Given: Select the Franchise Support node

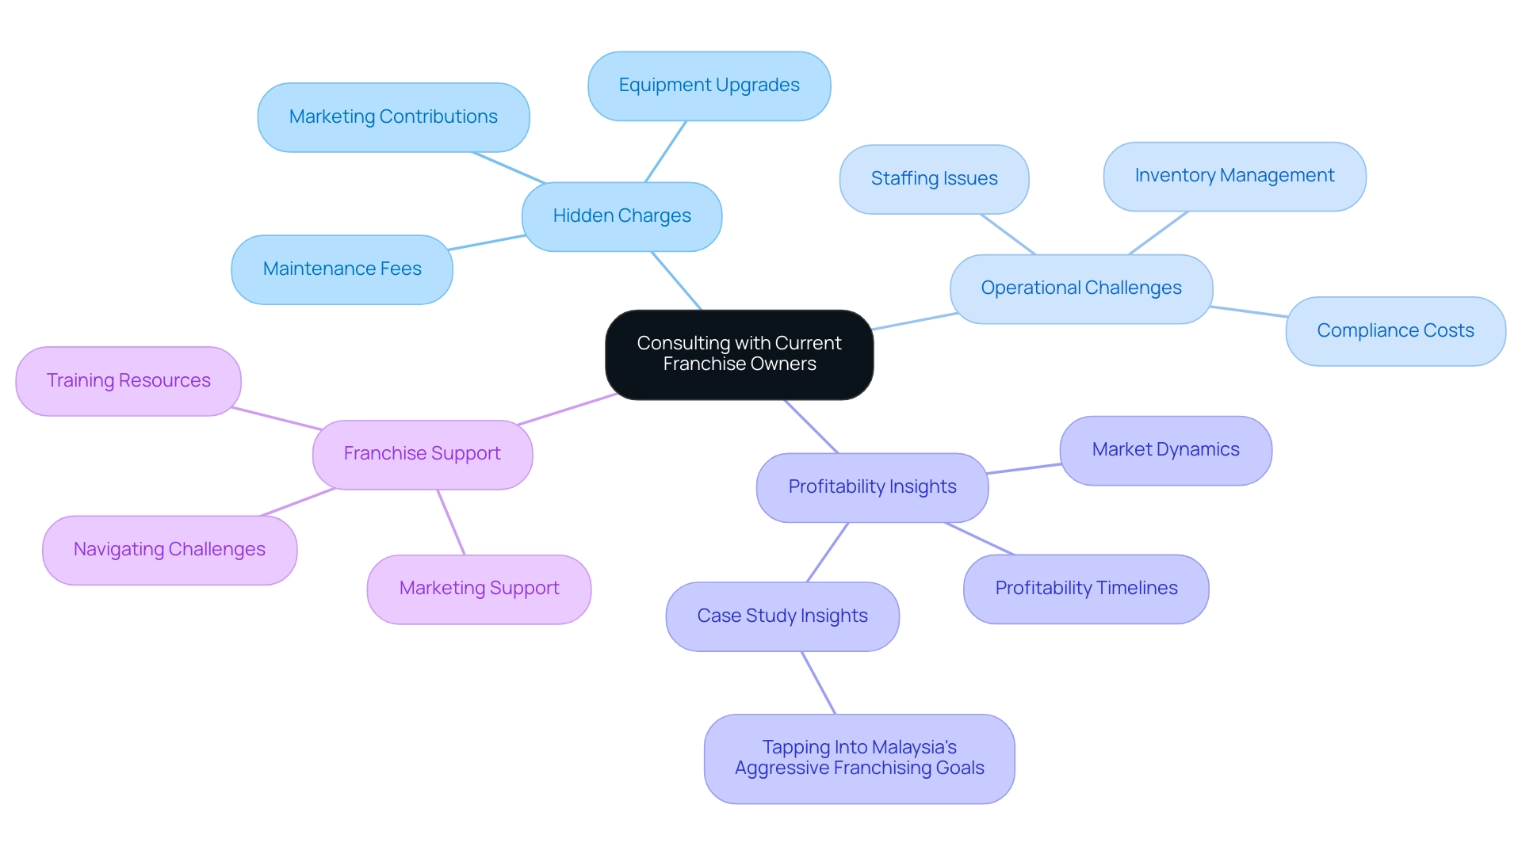Looking at the screenshot, I should [424, 452].
